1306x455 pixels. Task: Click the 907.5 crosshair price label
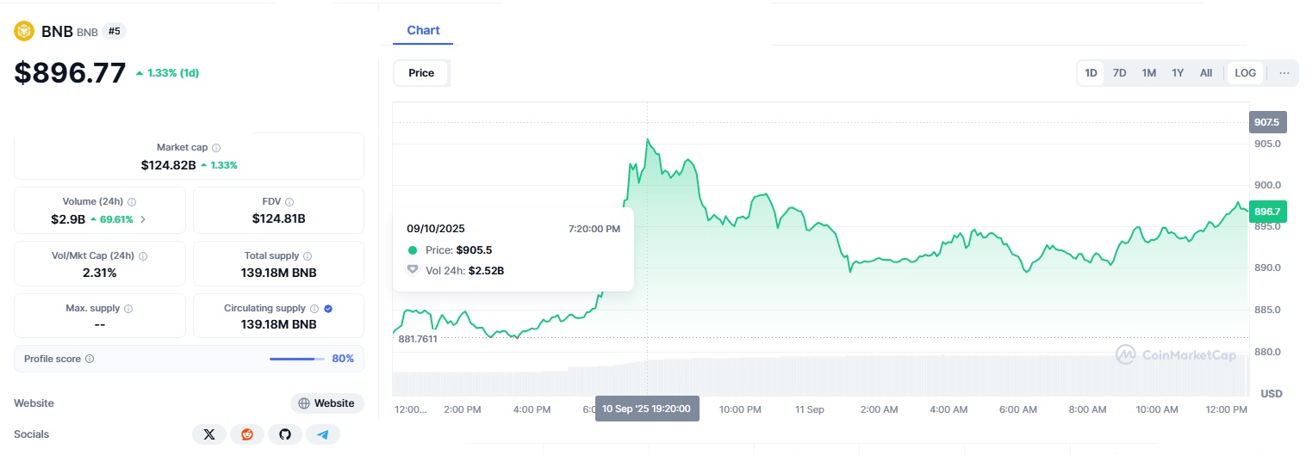coord(1267,122)
